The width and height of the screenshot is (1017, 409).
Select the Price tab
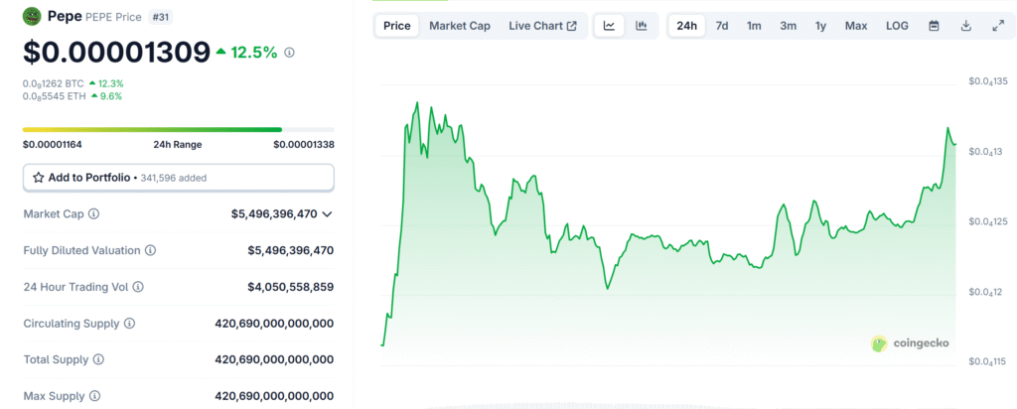pyautogui.click(x=397, y=26)
